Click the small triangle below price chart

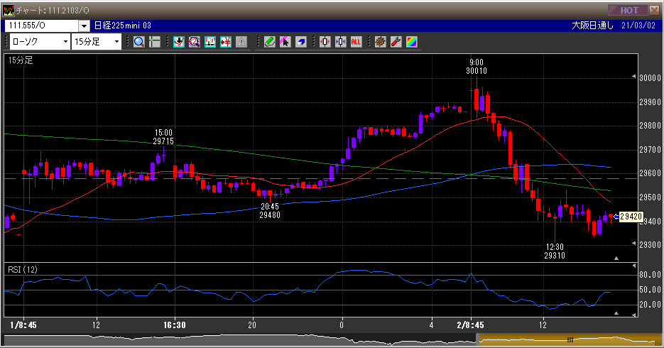[616, 258]
